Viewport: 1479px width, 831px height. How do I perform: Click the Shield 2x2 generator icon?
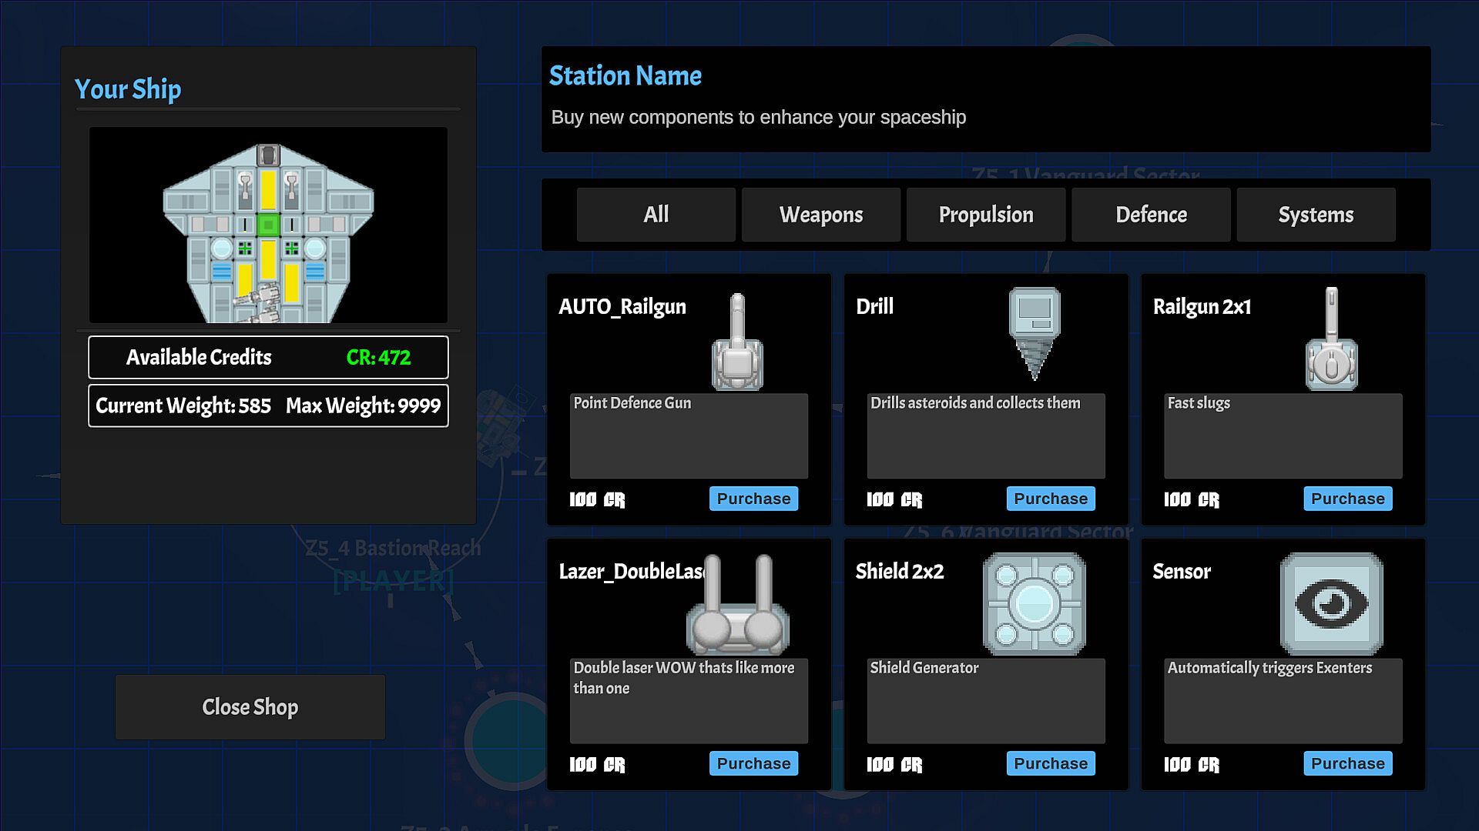(x=1034, y=604)
